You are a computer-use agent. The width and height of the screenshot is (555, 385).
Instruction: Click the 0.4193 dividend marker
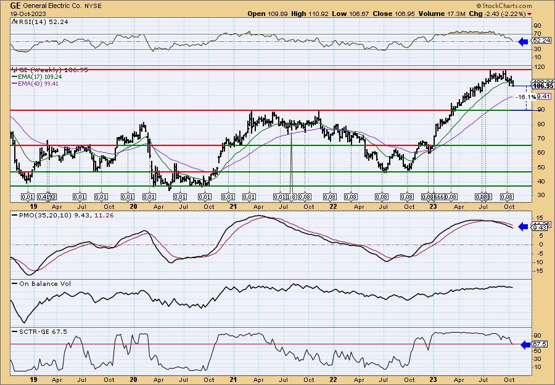pos(47,197)
